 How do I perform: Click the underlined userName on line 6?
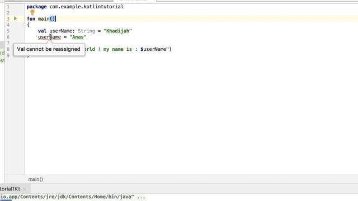(x=50, y=37)
